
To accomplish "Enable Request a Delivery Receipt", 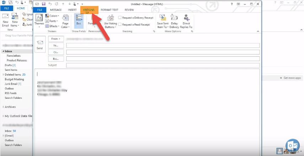I will [x=120, y=17].
